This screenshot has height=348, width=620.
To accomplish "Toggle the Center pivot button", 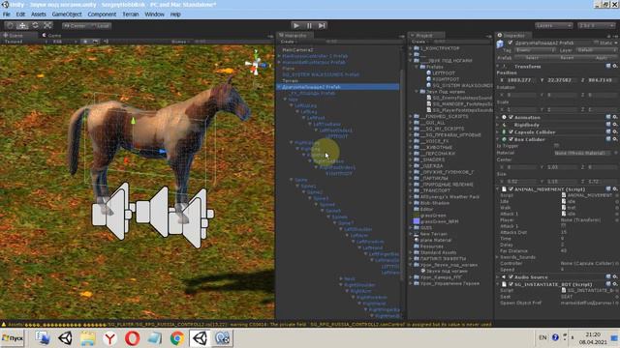I will (x=75, y=26).
